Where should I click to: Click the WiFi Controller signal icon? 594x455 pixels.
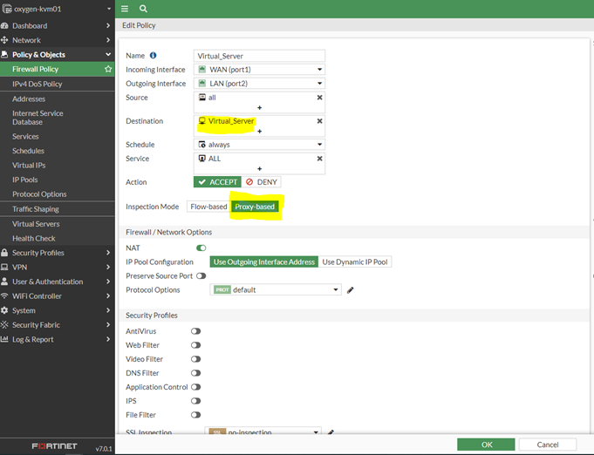[x=4, y=295]
